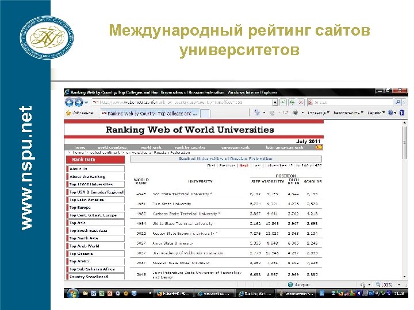The width and height of the screenshot is (414, 310).
Task: Open the 100% zoom level control
Action: (388, 285)
